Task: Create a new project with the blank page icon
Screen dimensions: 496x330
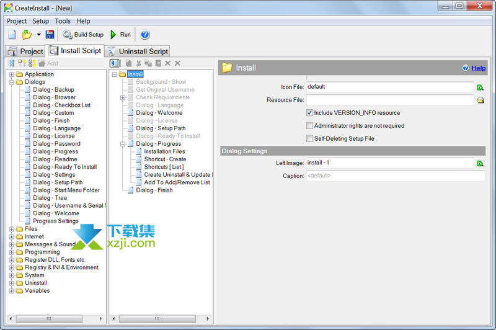Action: [x=12, y=35]
